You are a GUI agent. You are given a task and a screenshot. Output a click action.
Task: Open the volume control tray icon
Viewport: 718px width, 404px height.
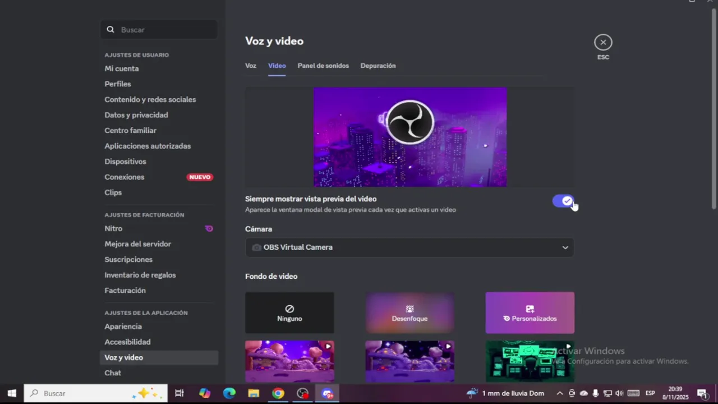pyautogui.click(x=620, y=393)
